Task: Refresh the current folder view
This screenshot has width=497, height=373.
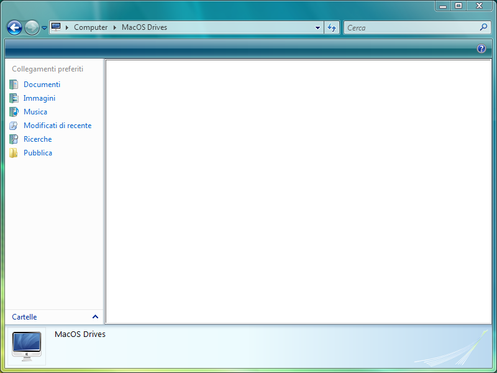Action: click(x=332, y=28)
